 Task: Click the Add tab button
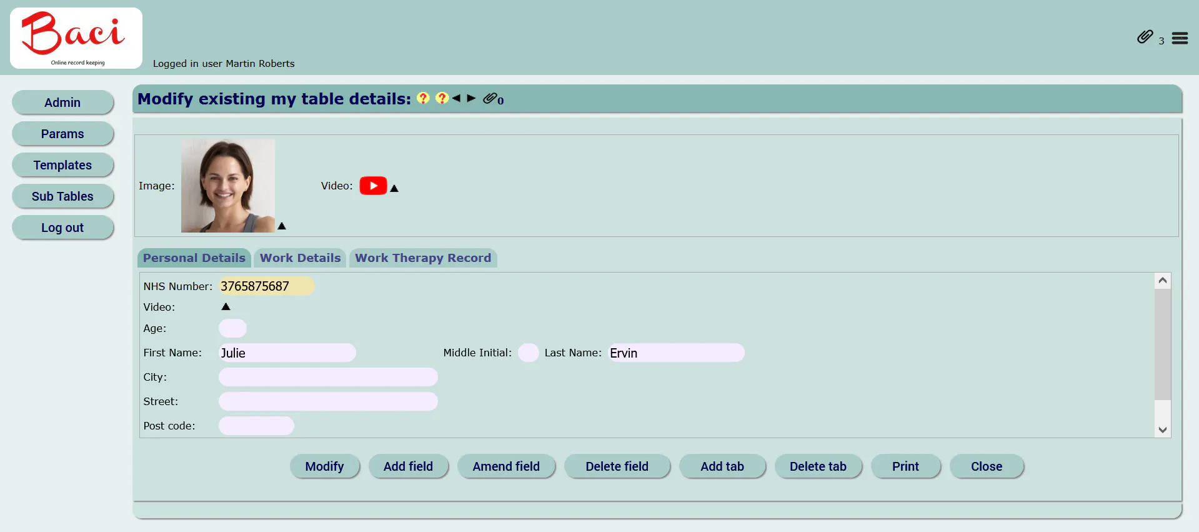[722, 466]
